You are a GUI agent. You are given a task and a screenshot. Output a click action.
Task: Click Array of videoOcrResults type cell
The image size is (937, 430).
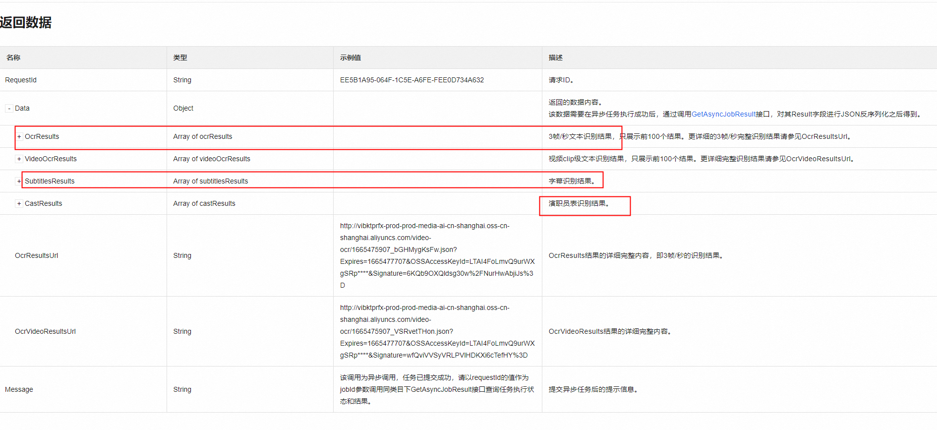[x=212, y=159]
